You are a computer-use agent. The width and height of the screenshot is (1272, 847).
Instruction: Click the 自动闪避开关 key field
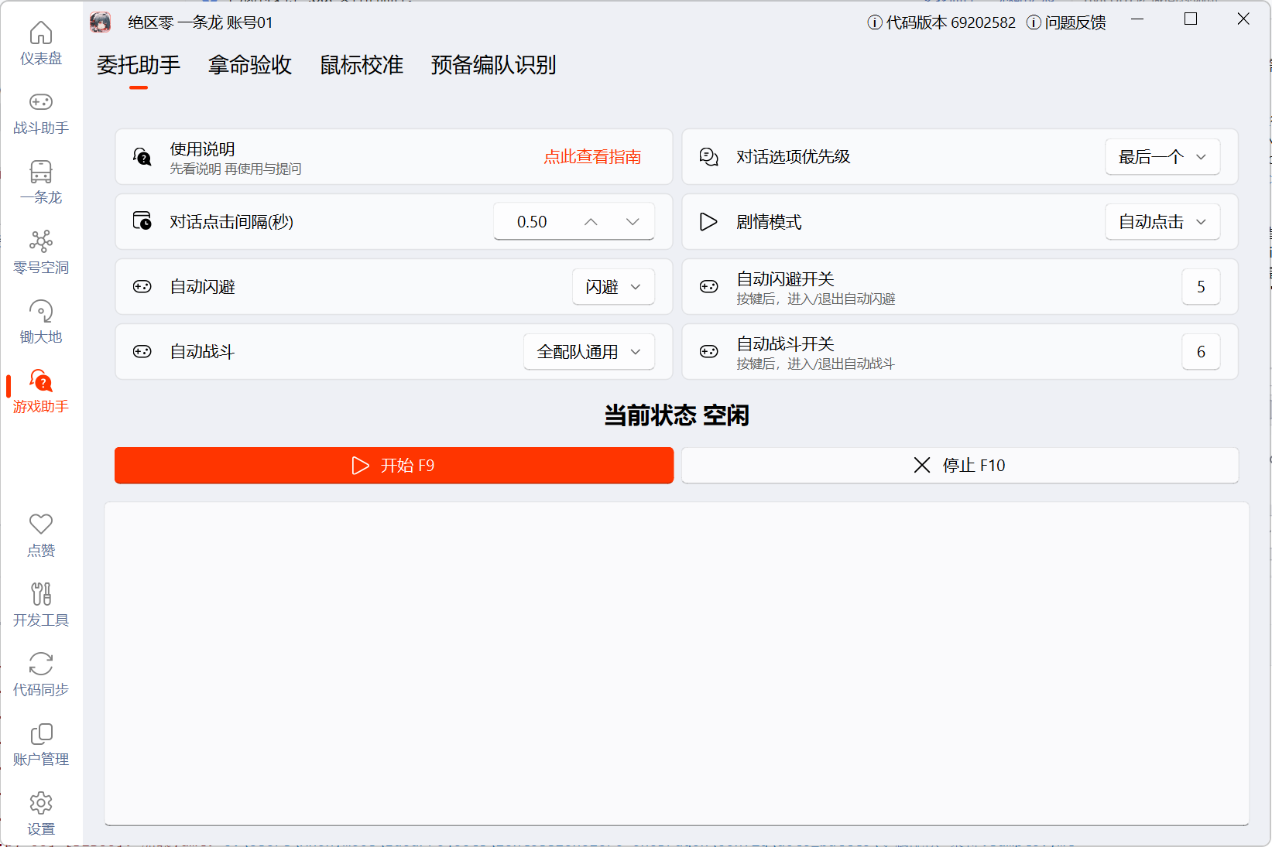pos(1201,287)
